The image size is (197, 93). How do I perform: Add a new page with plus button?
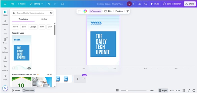(x=77, y=79)
